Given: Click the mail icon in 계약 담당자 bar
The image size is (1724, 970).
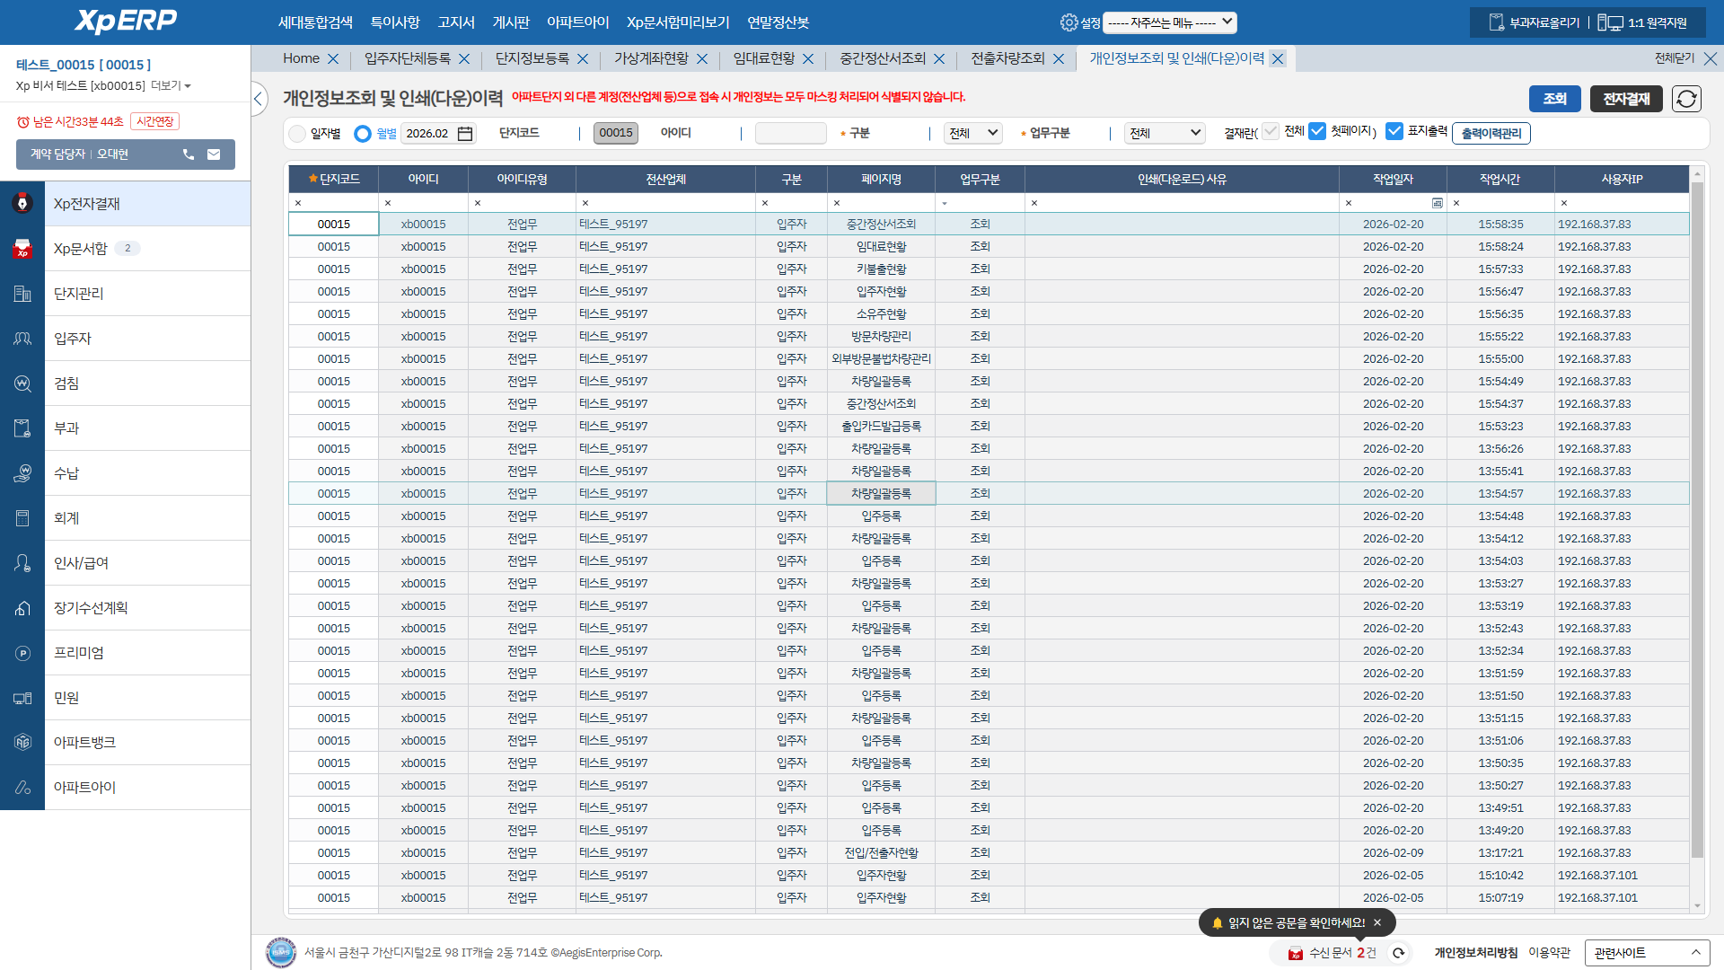Looking at the screenshot, I should pyautogui.click(x=214, y=154).
